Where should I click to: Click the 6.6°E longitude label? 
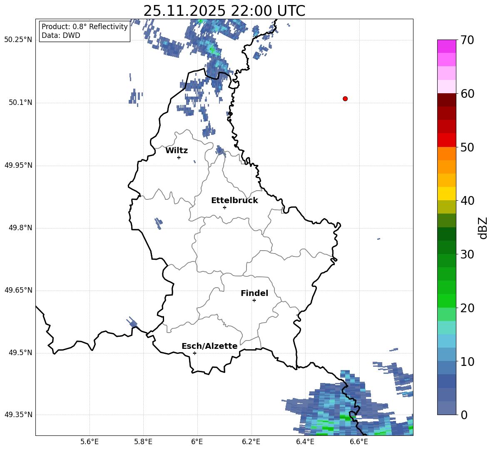359,442
